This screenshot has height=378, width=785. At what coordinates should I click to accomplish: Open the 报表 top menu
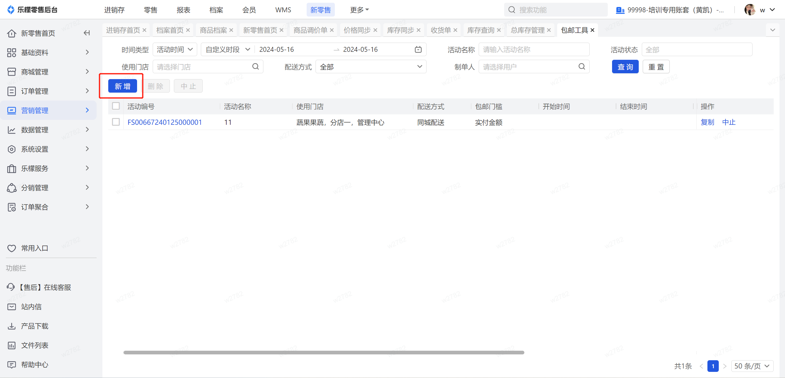(x=183, y=10)
